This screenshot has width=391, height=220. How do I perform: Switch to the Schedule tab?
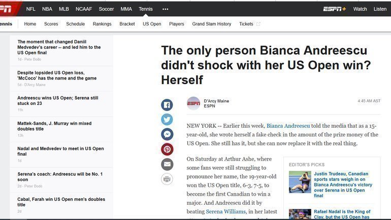tap(75, 24)
